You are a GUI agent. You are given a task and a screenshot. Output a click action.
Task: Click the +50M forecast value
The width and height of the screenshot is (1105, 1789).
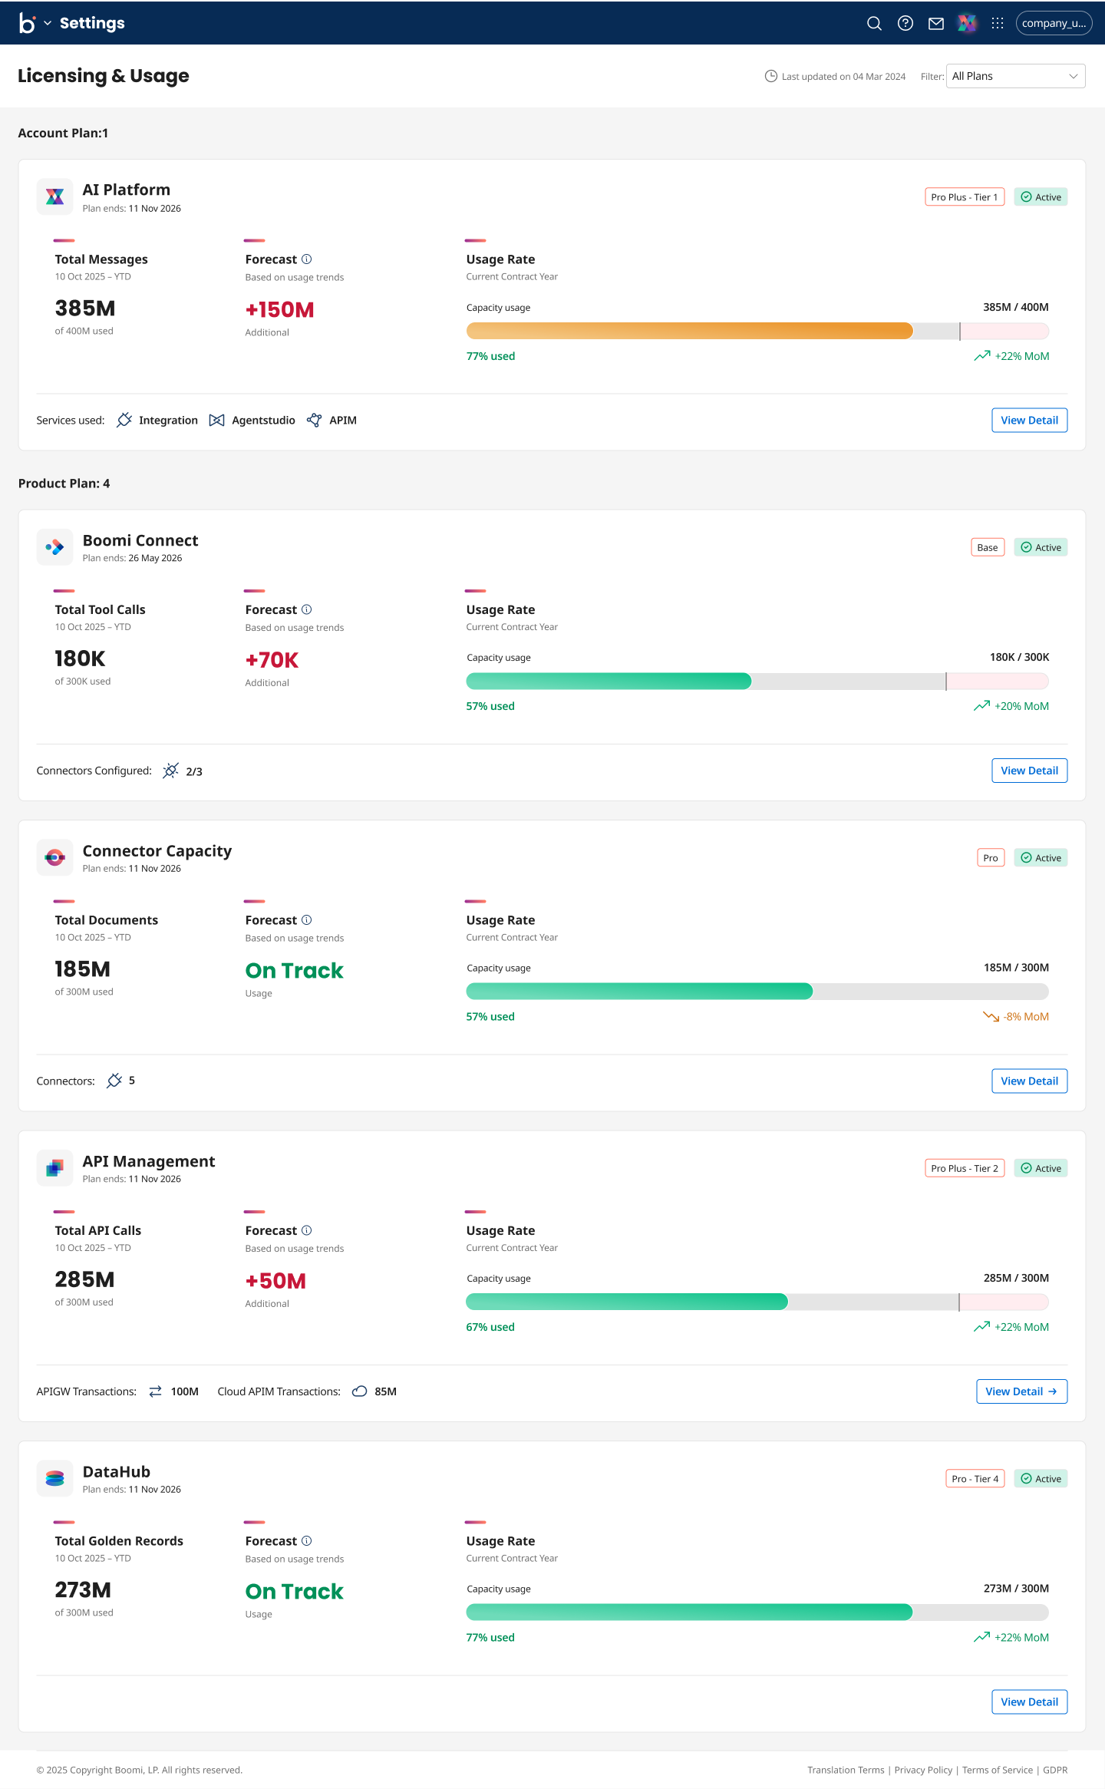[275, 1281]
